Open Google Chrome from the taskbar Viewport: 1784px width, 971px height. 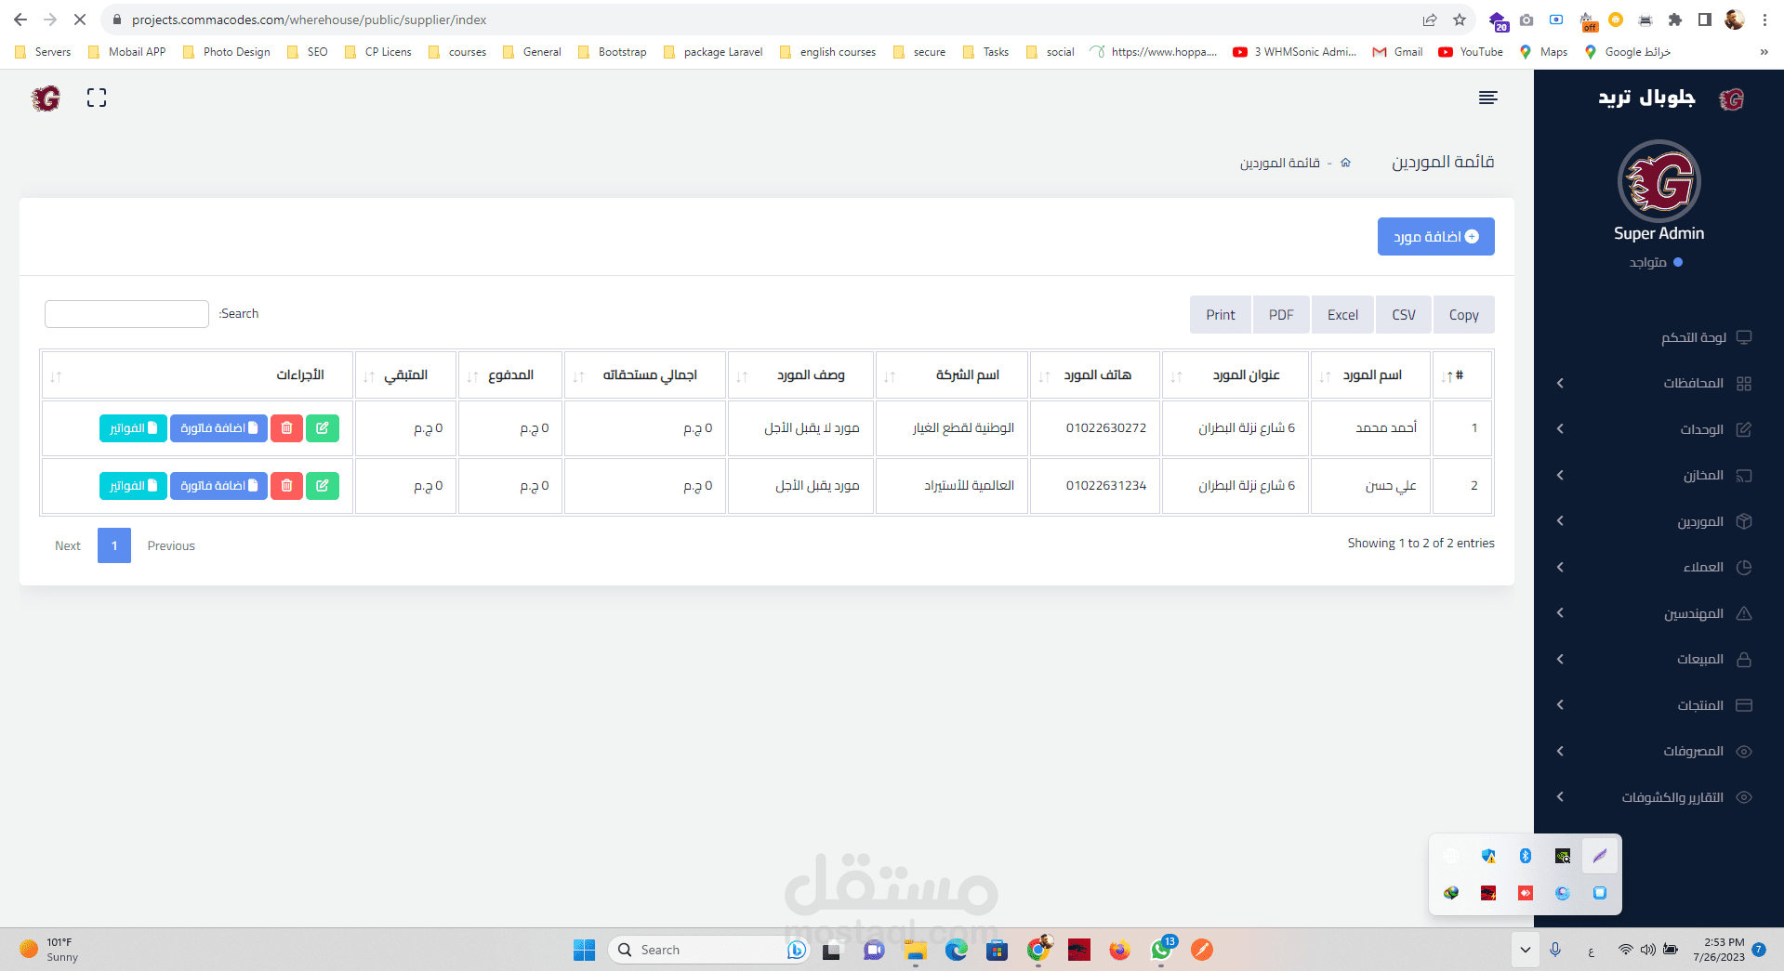click(x=1038, y=950)
